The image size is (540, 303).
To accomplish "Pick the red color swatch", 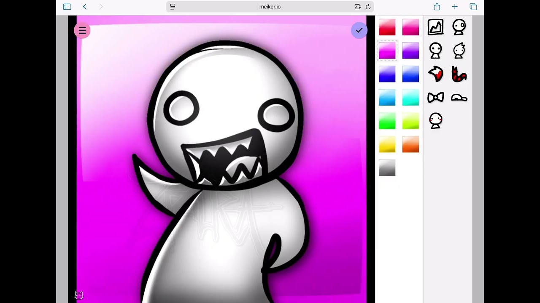I will (x=387, y=27).
